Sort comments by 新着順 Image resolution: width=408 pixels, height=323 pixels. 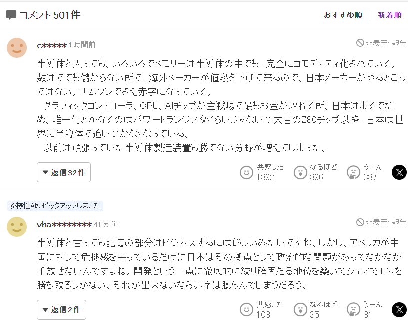coord(390,15)
